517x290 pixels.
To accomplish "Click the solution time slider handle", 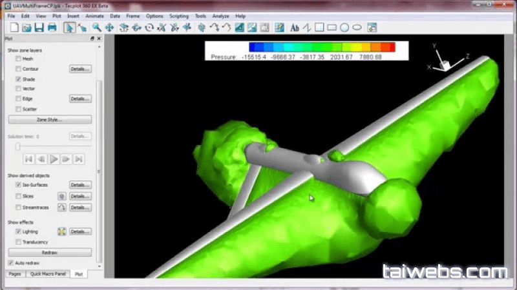I will tap(18, 146).
